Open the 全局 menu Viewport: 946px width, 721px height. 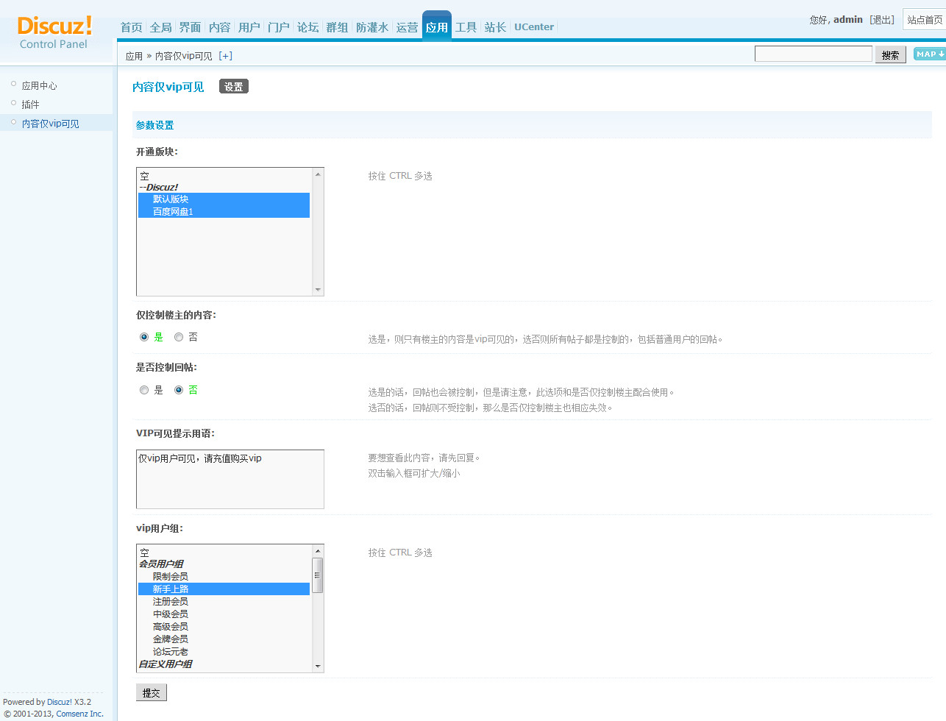[161, 27]
